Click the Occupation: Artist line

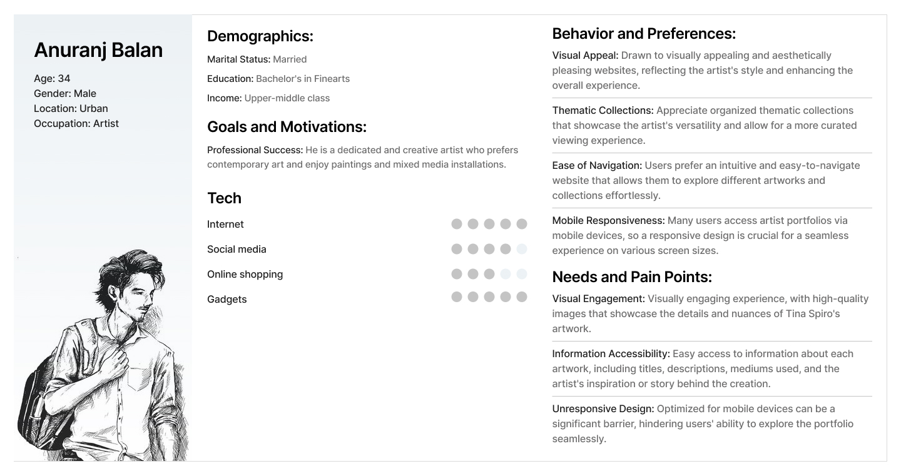tap(76, 123)
